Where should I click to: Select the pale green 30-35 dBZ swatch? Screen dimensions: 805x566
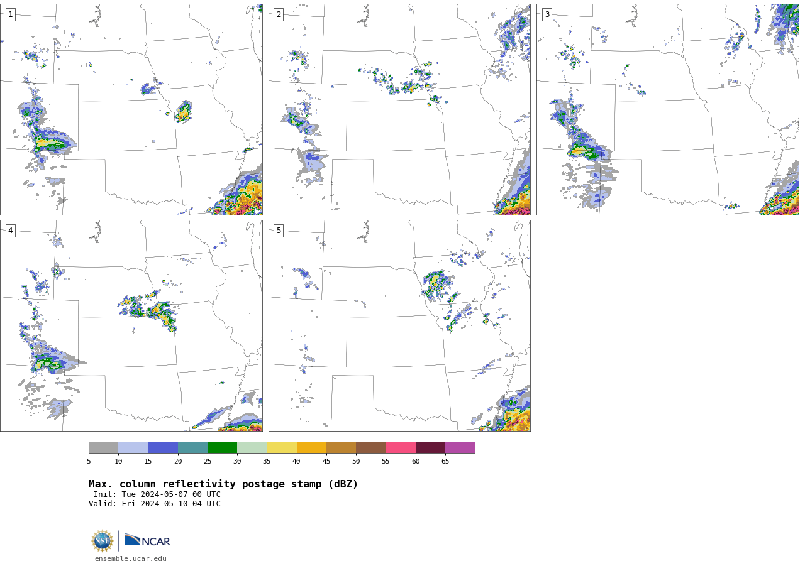tap(252, 448)
